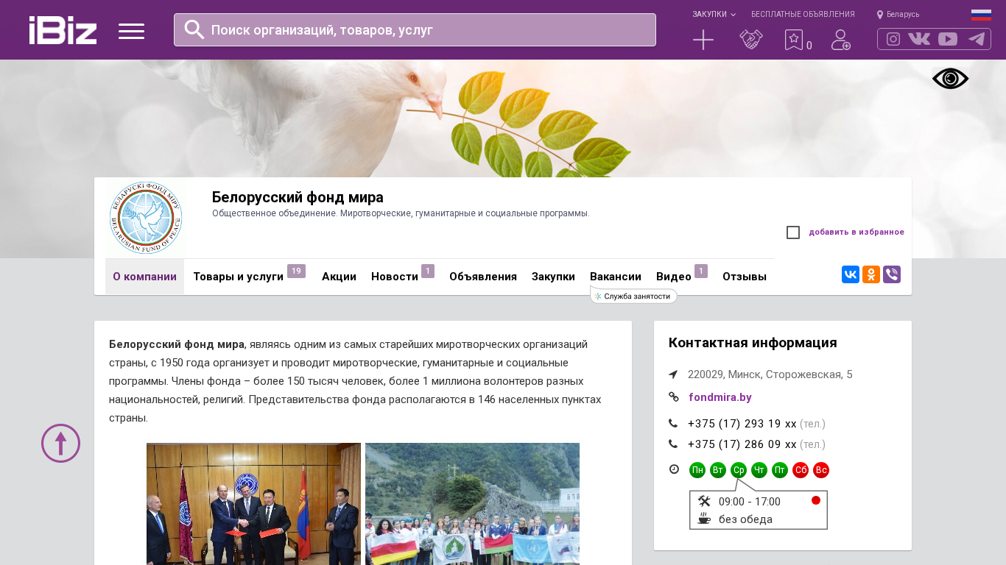Click the clock working-hours icon
Screen dimensions: 1006x565
674,469
